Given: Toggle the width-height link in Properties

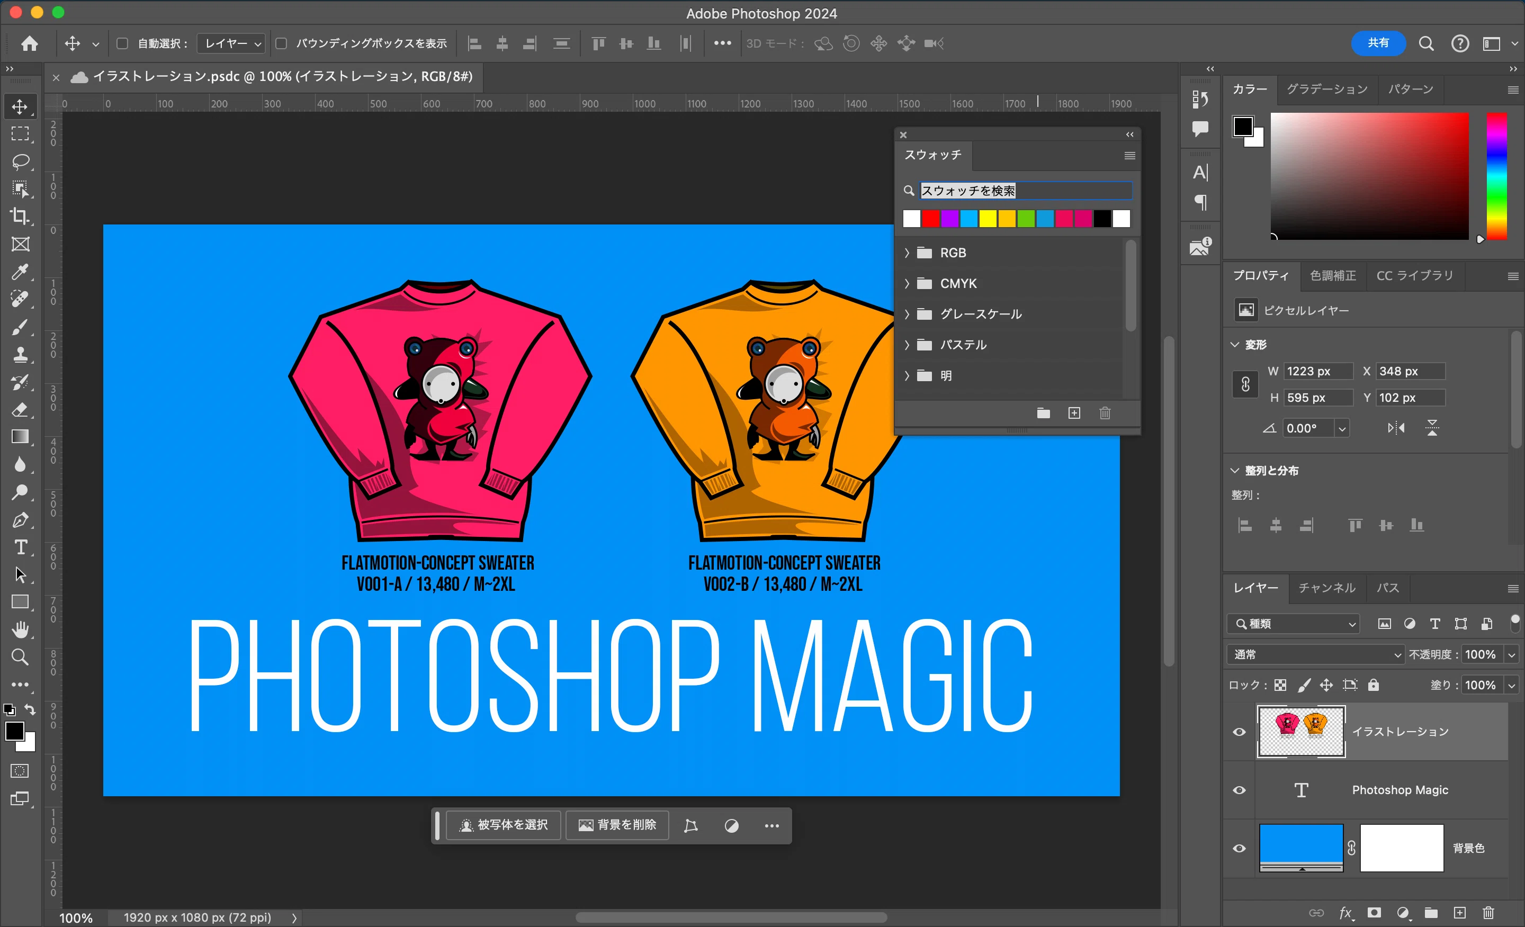Looking at the screenshot, I should (x=1246, y=384).
